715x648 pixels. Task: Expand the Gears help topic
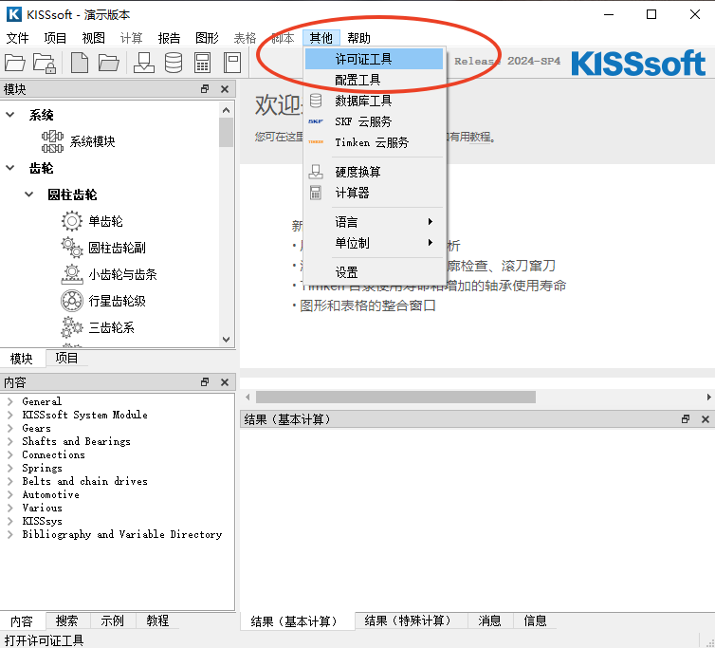click(10, 428)
